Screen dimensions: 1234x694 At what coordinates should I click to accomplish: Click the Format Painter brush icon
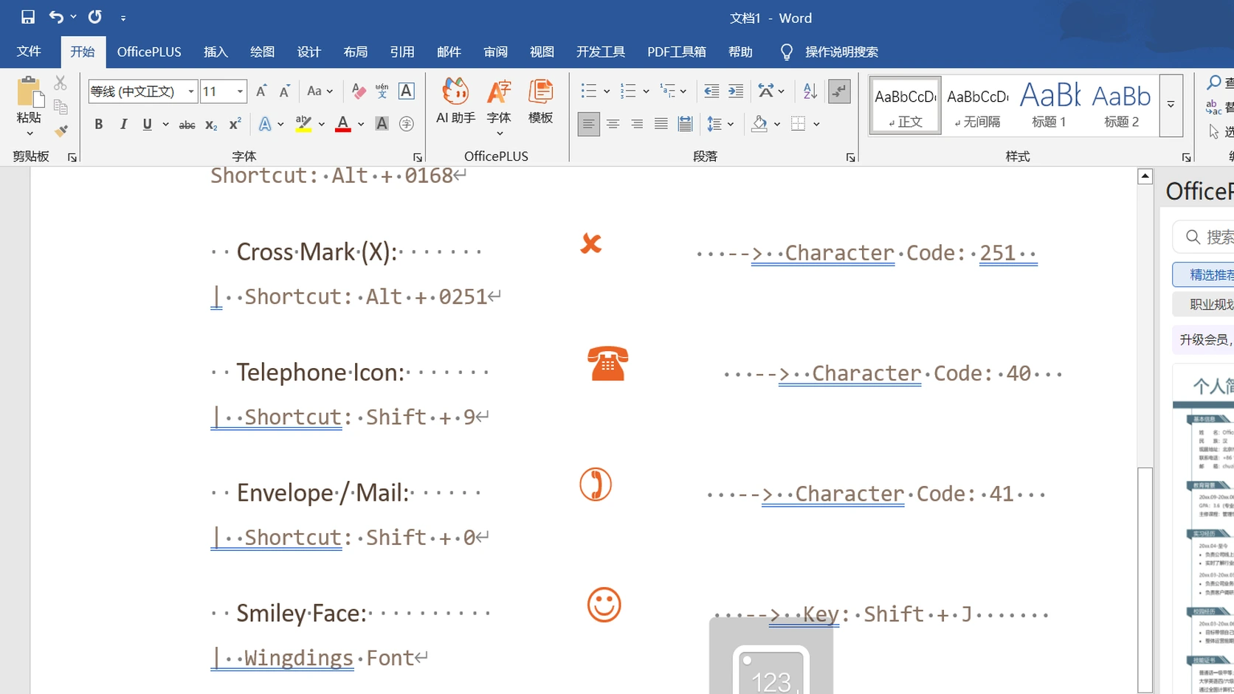click(61, 131)
